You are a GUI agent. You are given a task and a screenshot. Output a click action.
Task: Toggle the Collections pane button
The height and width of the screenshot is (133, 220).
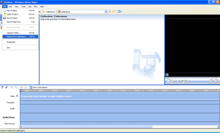click(x=49, y=12)
